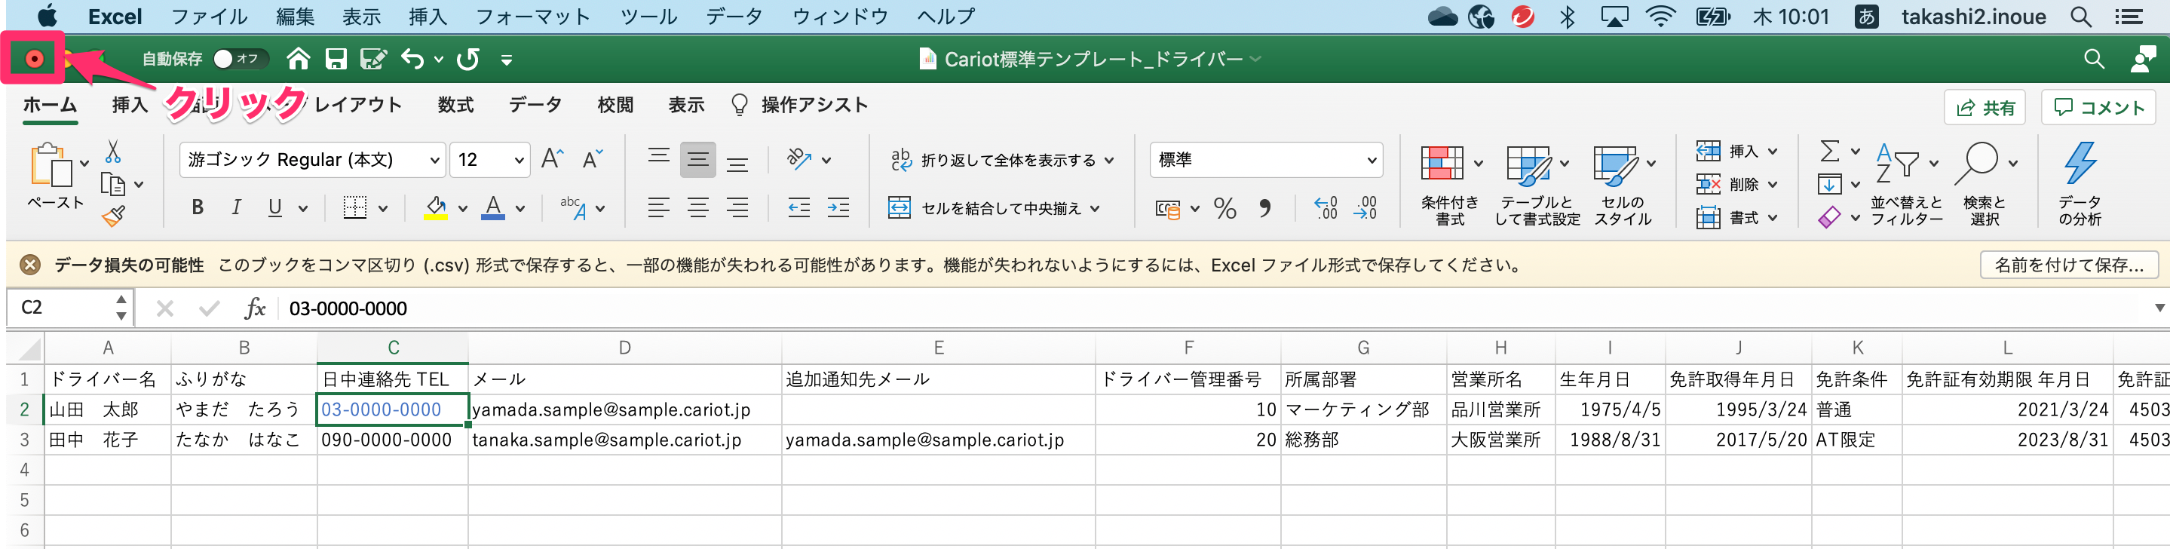Click the 名前を付けて保存 button

(2069, 265)
